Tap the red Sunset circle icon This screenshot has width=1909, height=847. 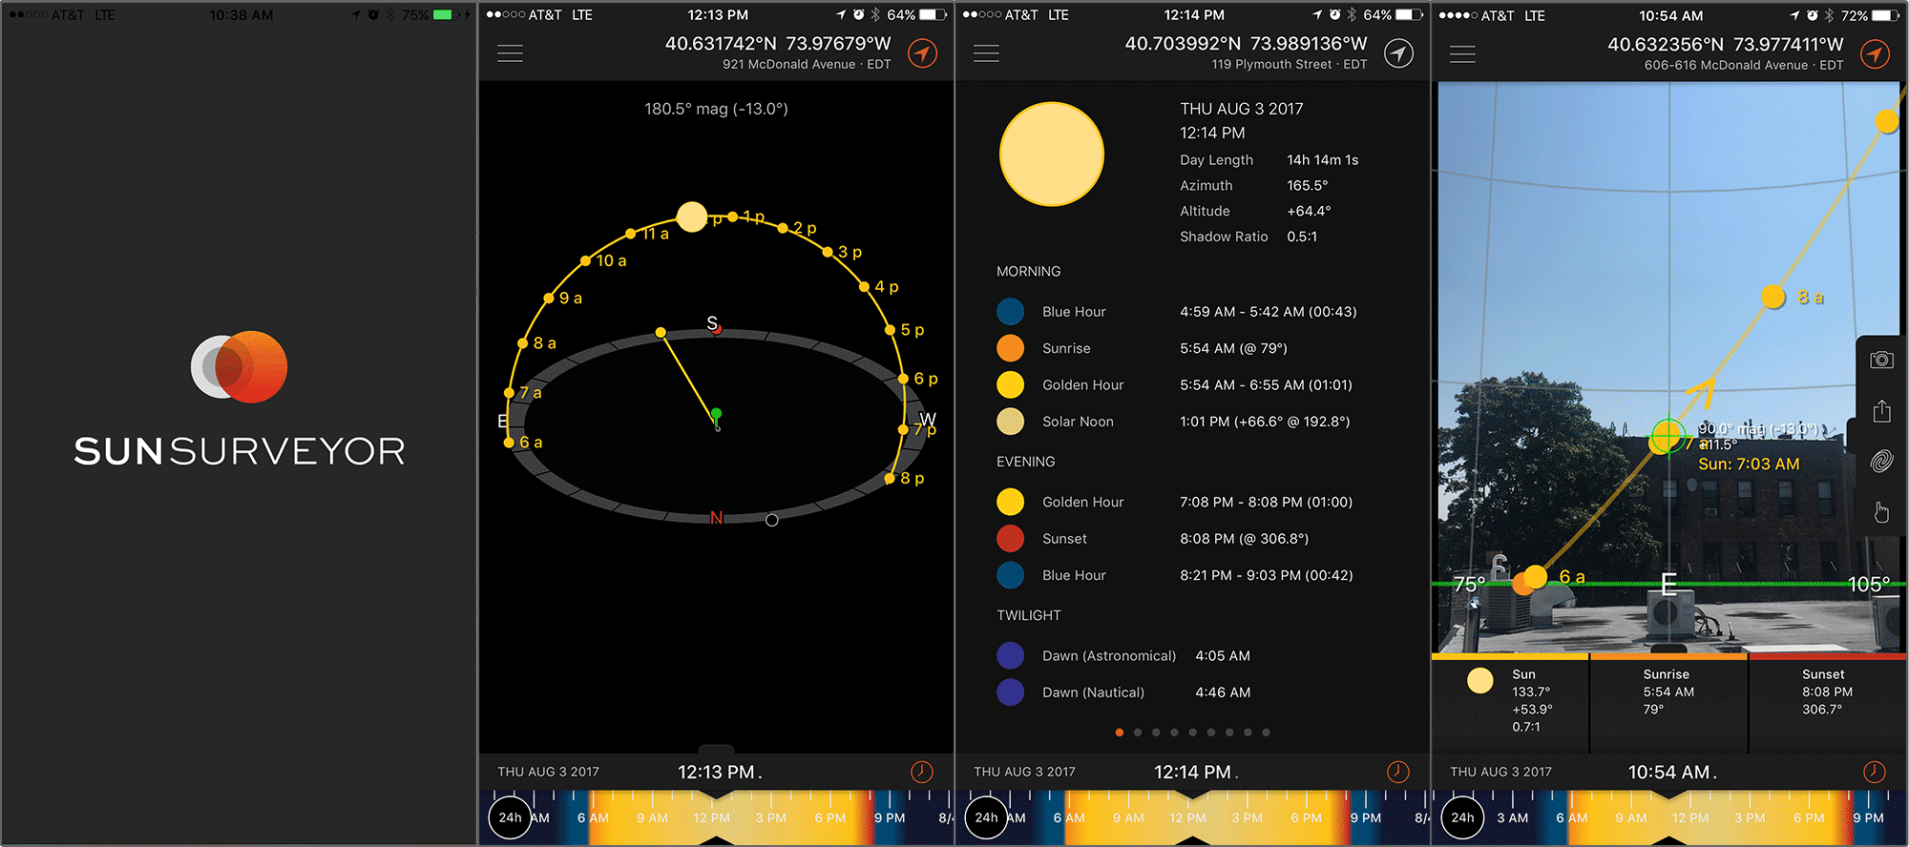coord(1010,539)
